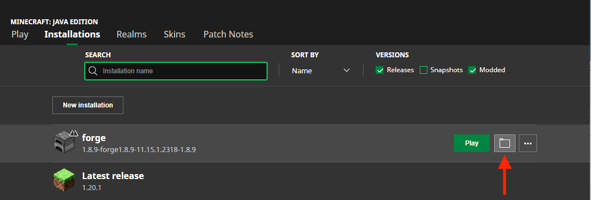Image resolution: width=591 pixels, height=200 pixels.
Task: Focus the Installation name search field
Action: pos(176,71)
